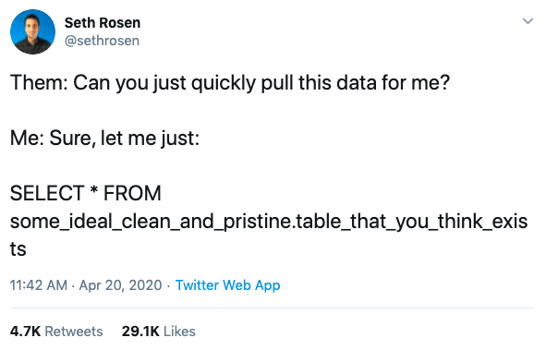The height and width of the screenshot is (350, 546).
Task: Visit the @sethrosen handle
Action: [102, 41]
